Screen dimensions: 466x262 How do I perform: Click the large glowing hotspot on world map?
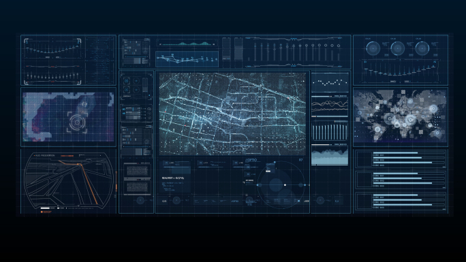coord(411,120)
